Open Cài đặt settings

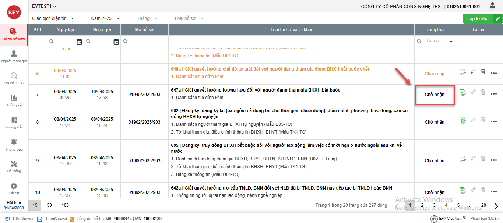[x=14, y=188]
